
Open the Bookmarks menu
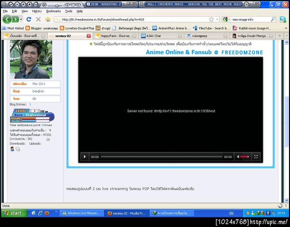pyautogui.click(x=53, y=11)
